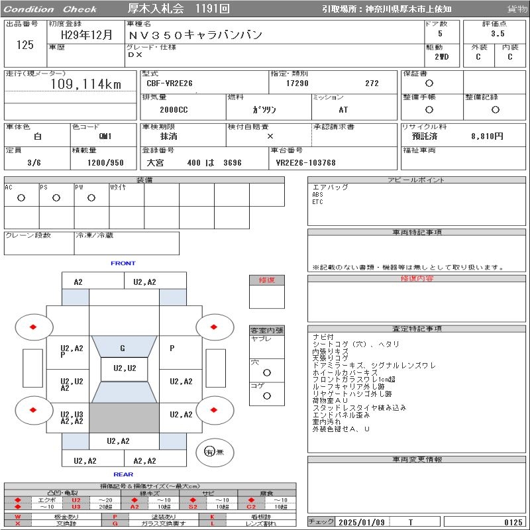Click the drive type 2WD
The height and width of the screenshot is (530, 530).
tap(441, 57)
